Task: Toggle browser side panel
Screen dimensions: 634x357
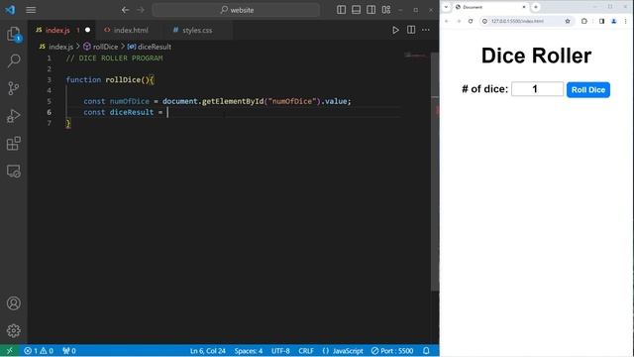Action: pos(601,21)
